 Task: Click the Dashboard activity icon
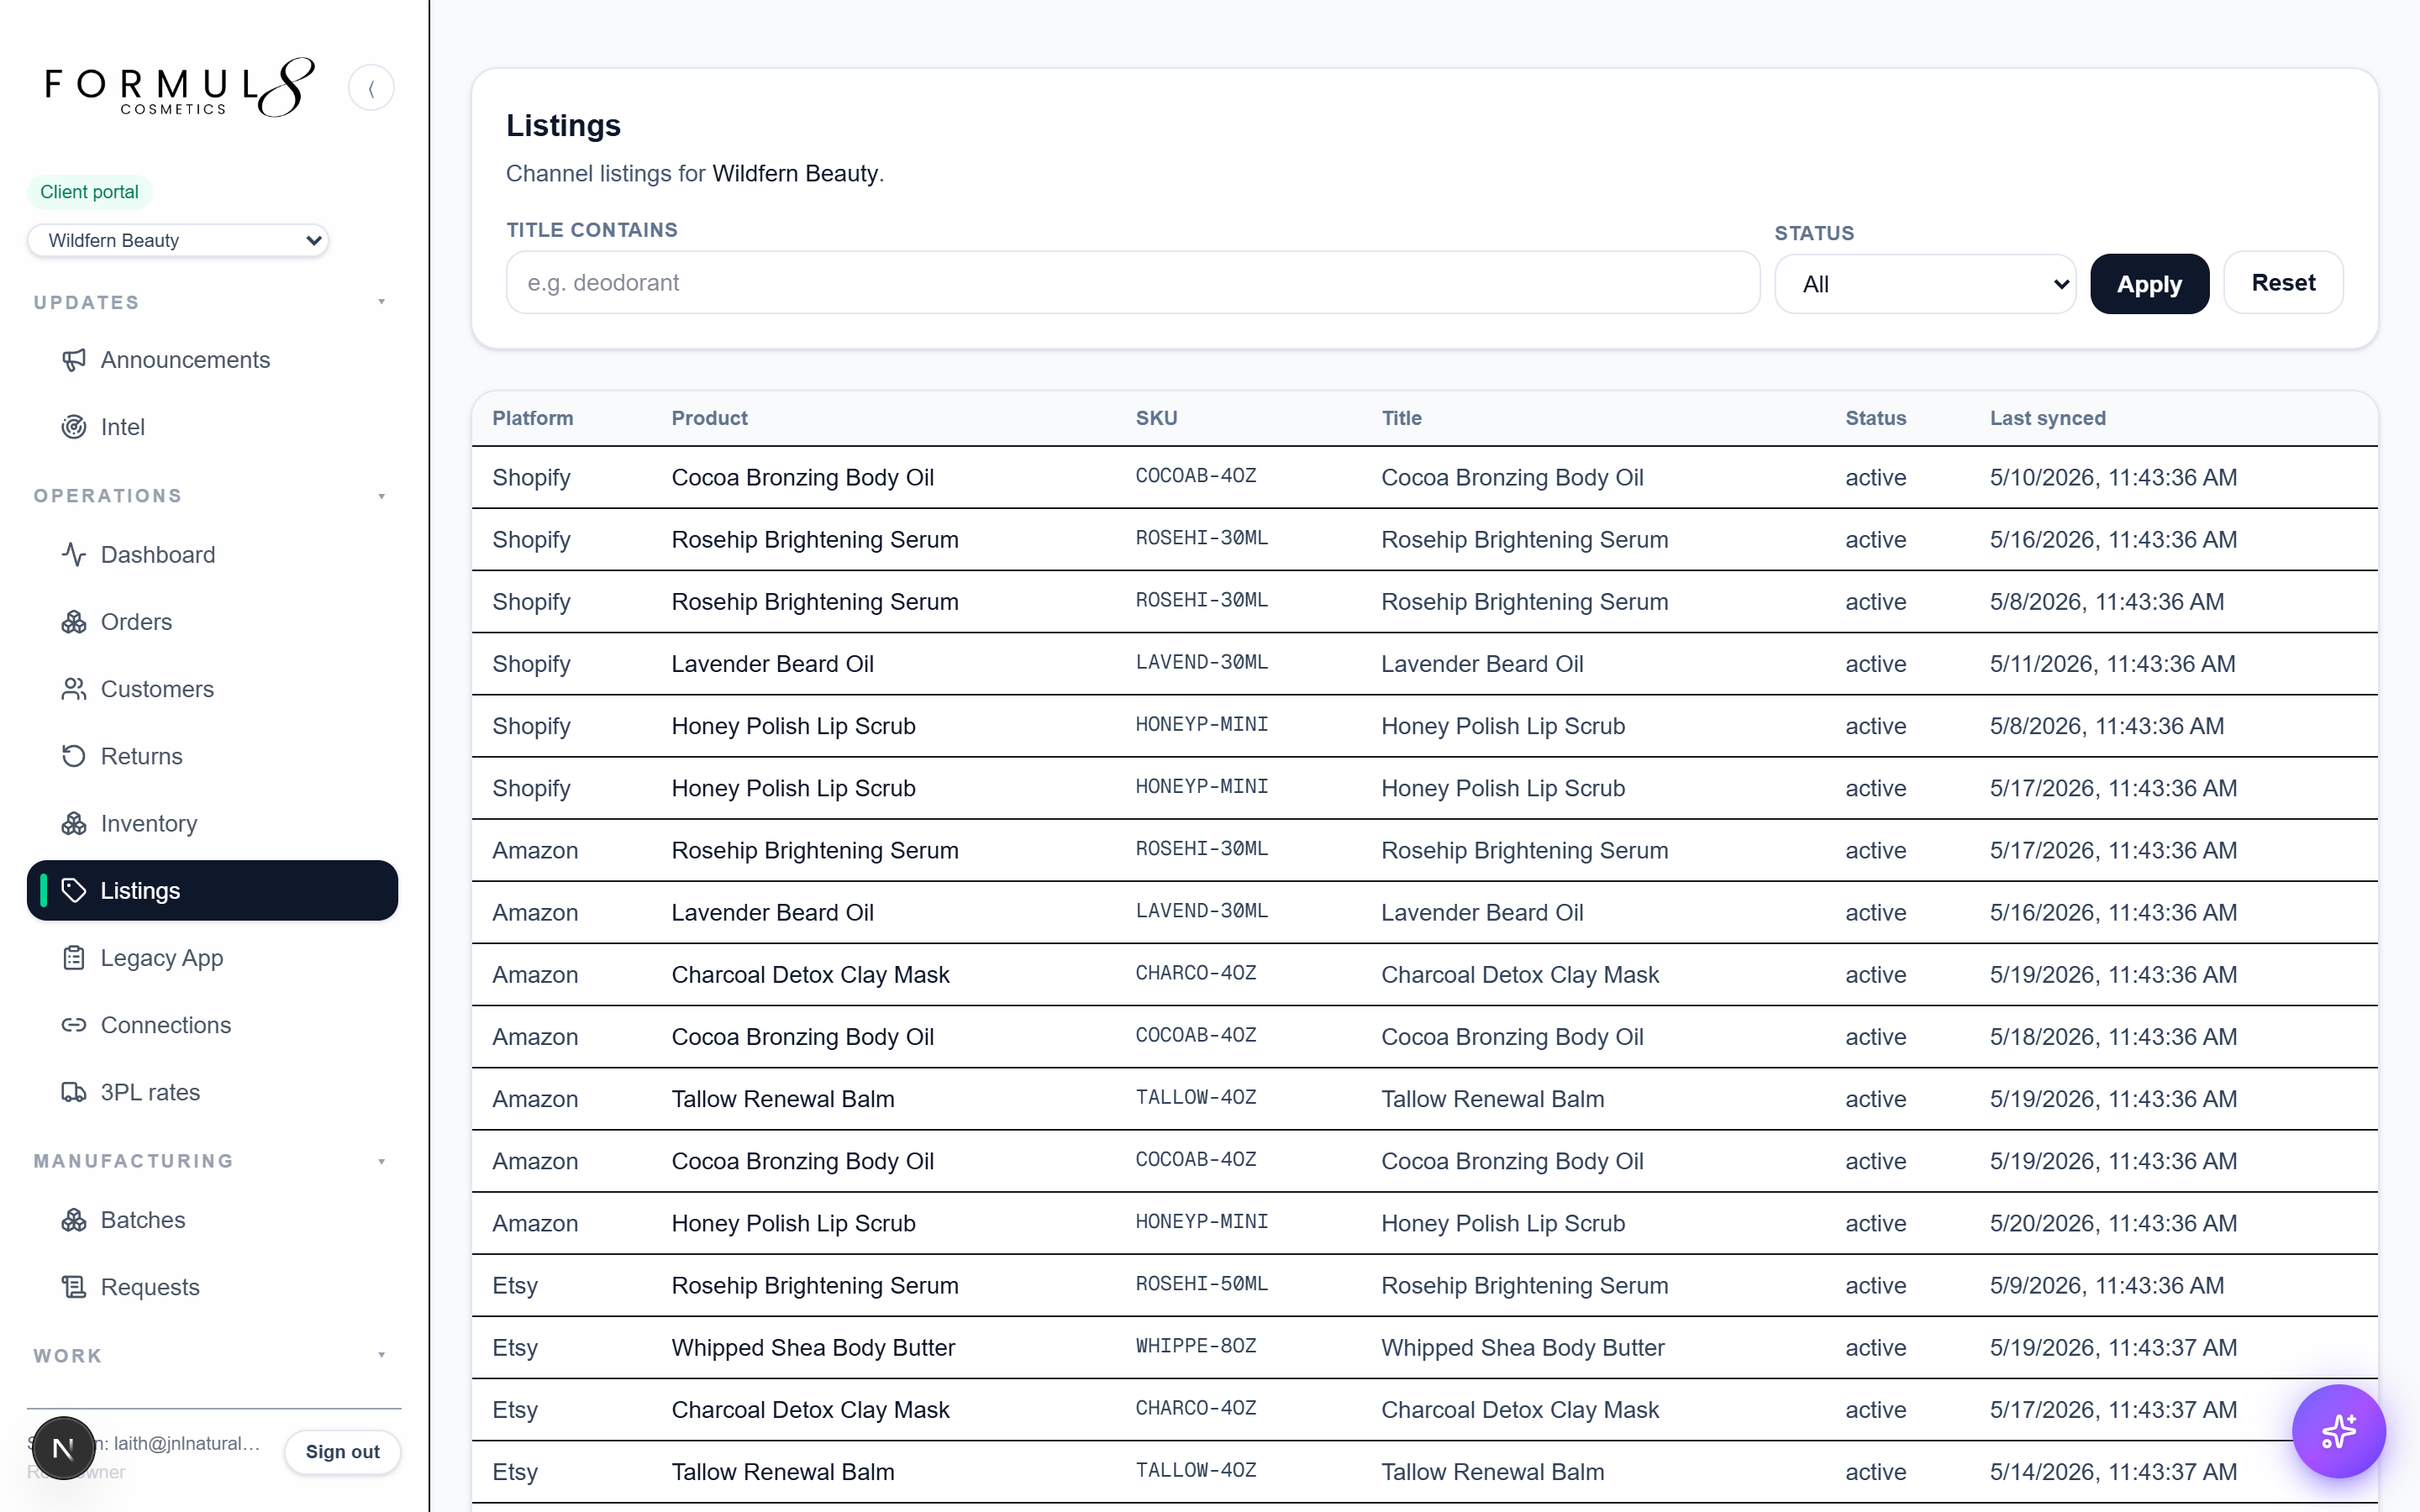pyautogui.click(x=74, y=555)
